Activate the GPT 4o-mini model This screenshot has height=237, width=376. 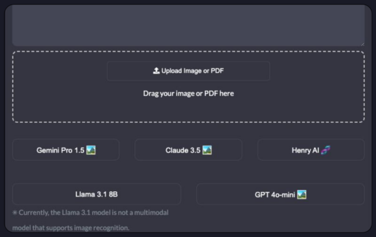[280, 194]
